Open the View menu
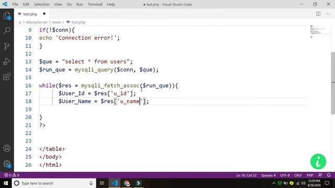Viewport: 335px width, 188px height. pyautogui.click(x=58, y=4)
